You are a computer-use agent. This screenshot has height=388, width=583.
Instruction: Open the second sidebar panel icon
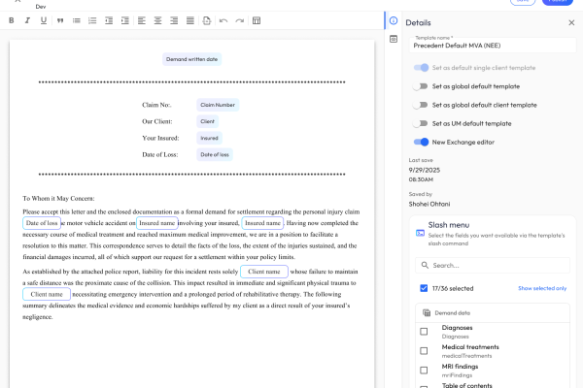(393, 40)
